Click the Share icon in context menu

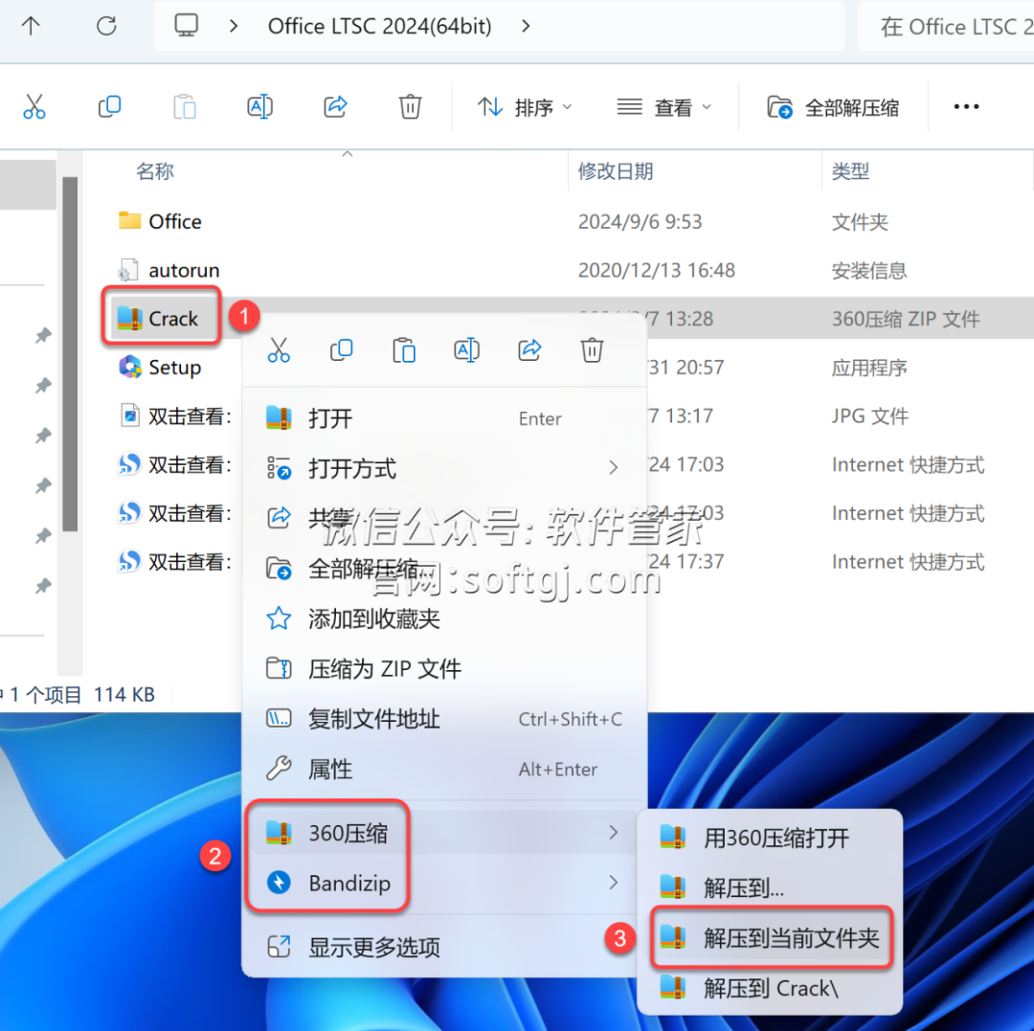tap(529, 350)
